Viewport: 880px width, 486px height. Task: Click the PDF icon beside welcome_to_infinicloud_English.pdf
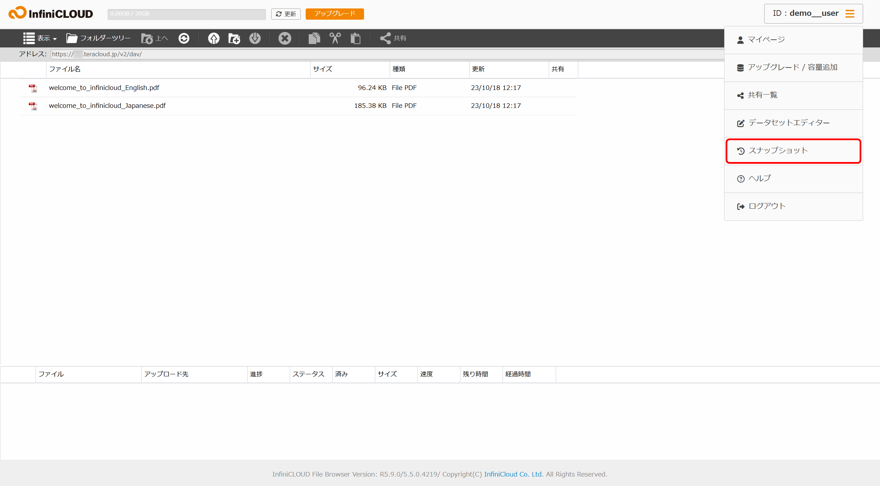coord(33,88)
